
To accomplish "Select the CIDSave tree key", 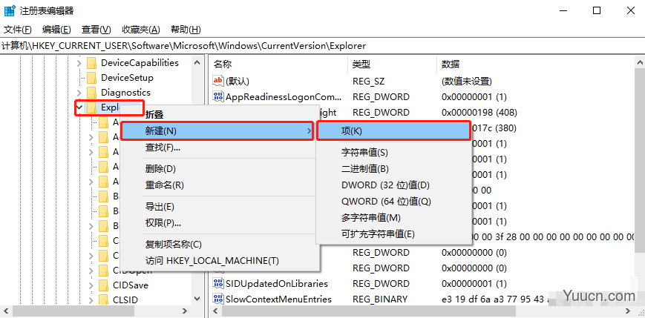I will [131, 285].
